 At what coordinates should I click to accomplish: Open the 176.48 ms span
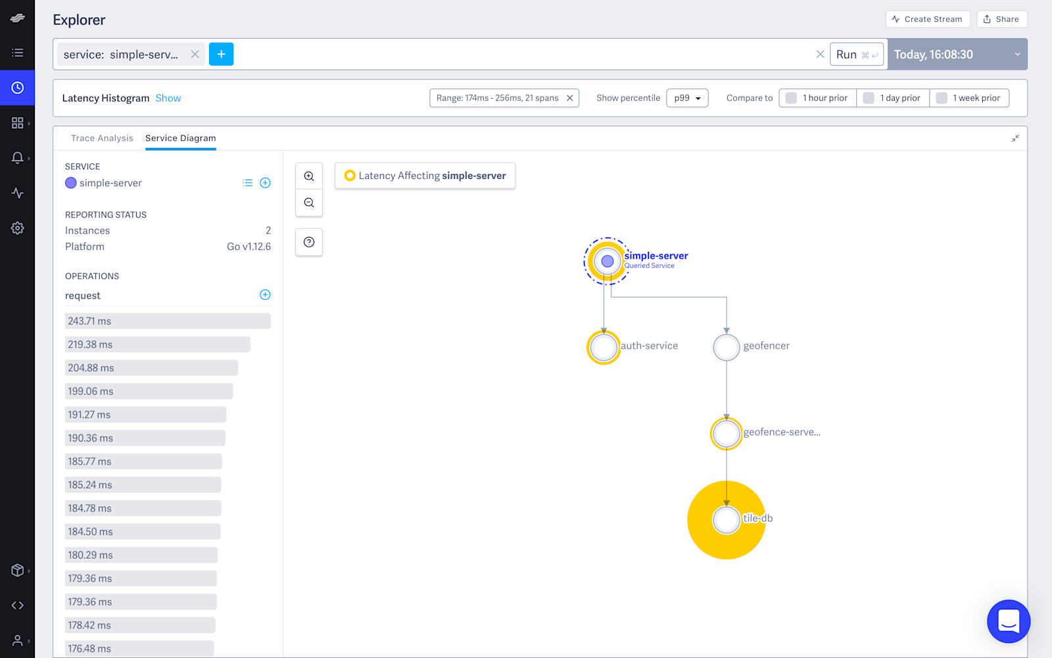pyautogui.click(x=139, y=649)
